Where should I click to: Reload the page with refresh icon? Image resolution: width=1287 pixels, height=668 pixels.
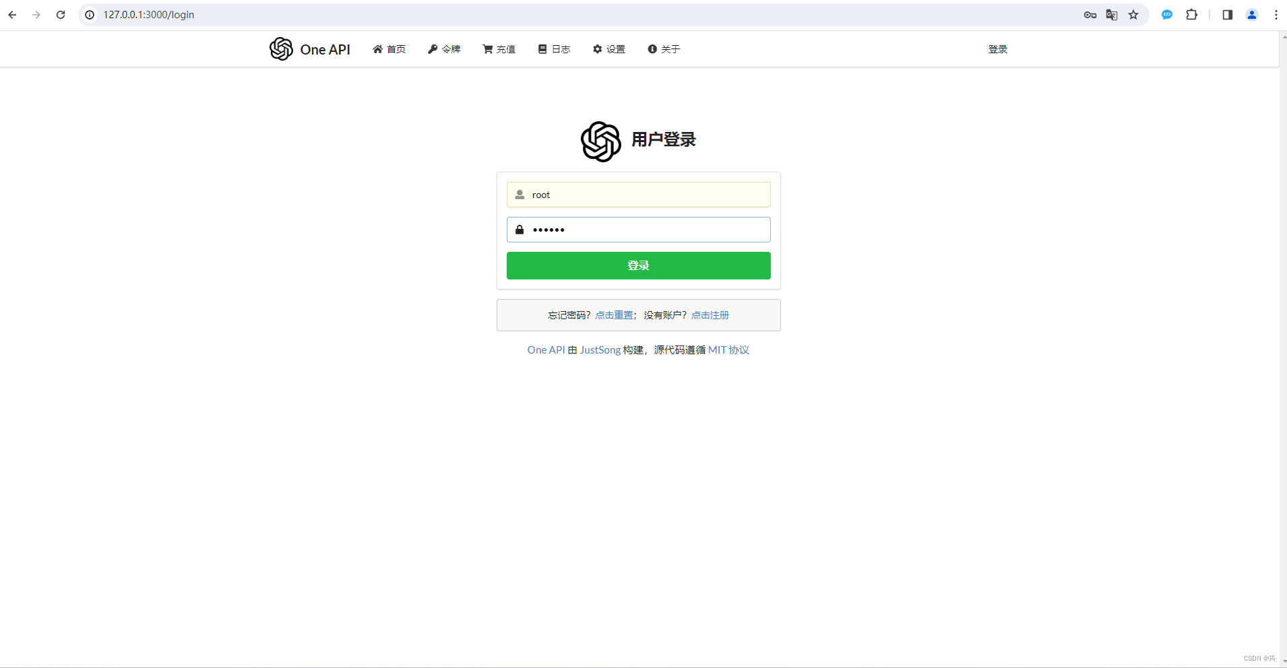61,15
